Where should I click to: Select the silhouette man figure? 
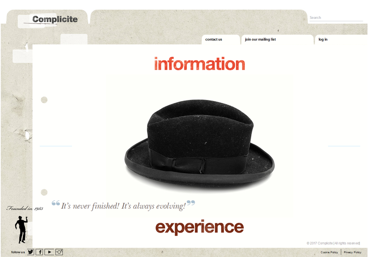[x=21, y=229]
